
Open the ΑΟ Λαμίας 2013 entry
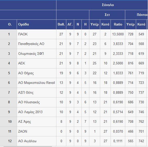[x=30, y=112]
